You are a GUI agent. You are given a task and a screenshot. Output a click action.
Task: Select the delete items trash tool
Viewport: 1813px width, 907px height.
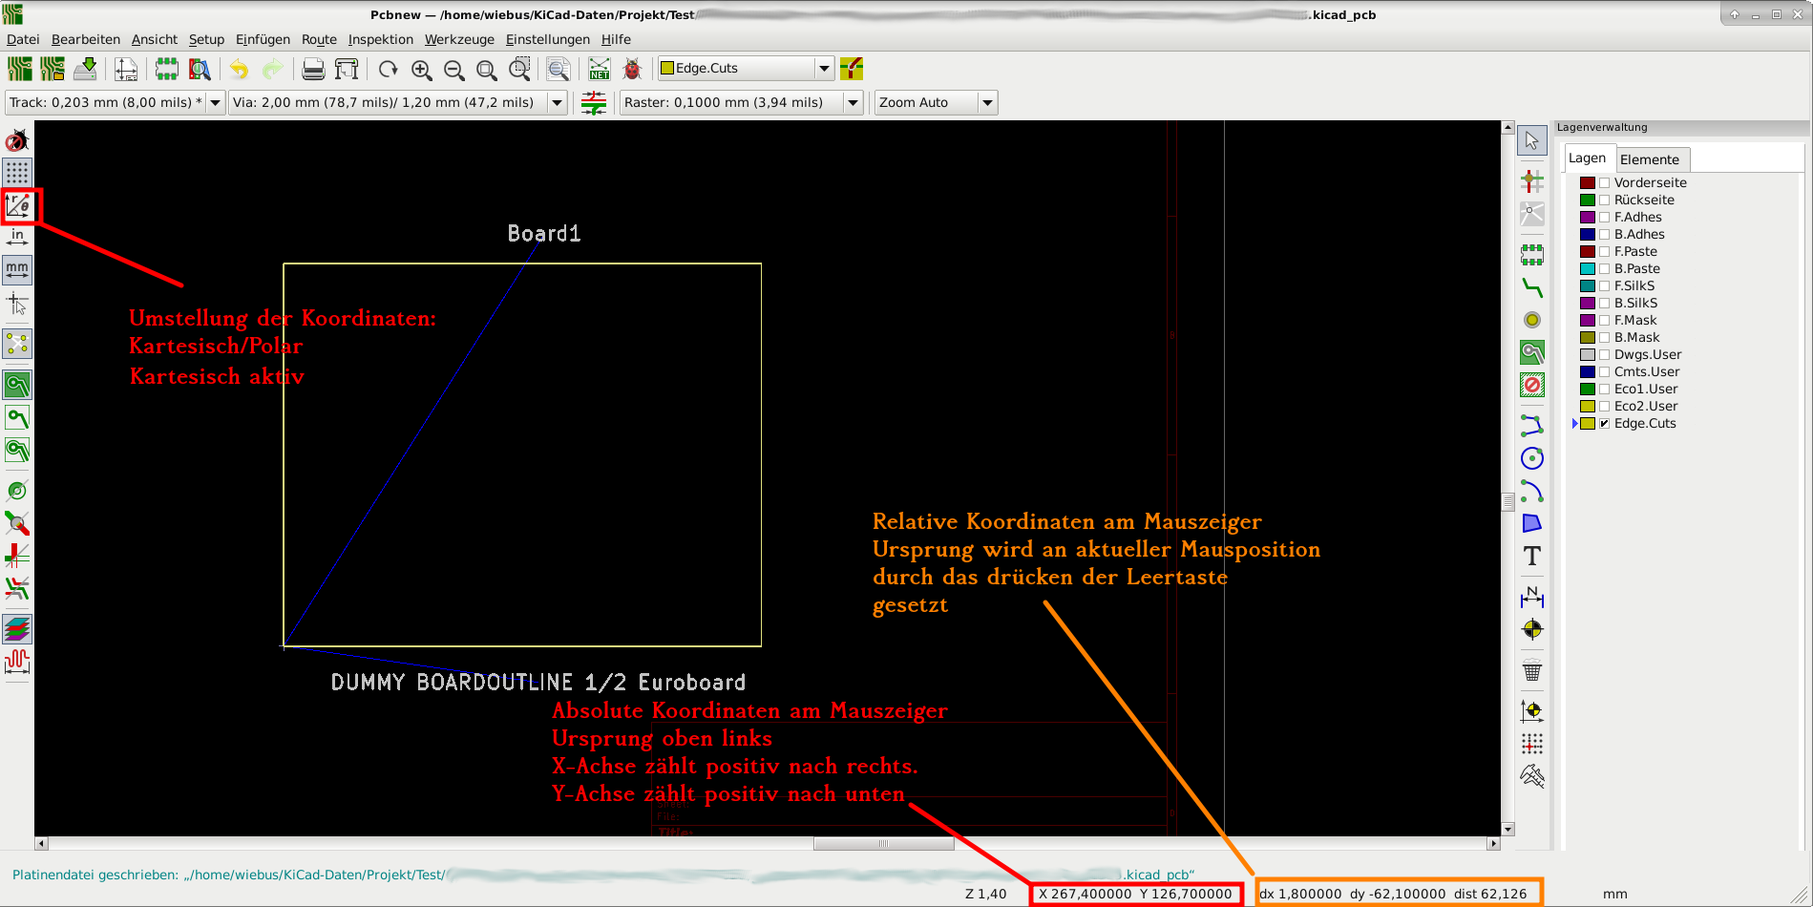pos(1532,670)
